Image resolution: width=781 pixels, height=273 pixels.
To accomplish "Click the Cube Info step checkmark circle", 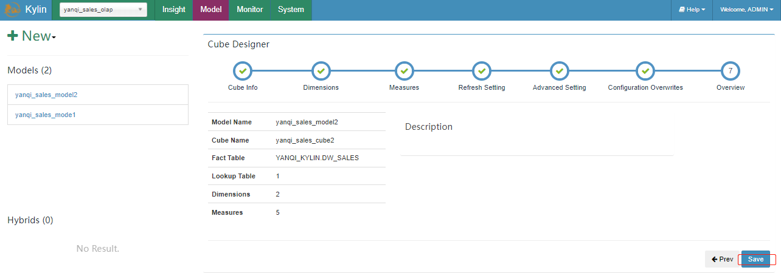I will click(x=243, y=71).
